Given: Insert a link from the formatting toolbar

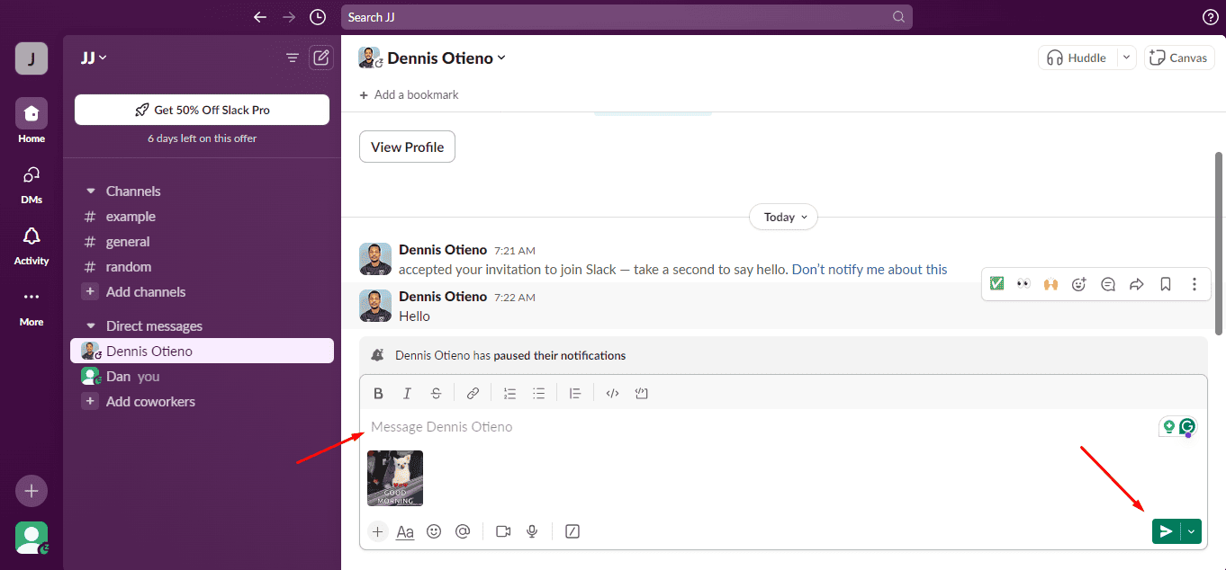Looking at the screenshot, I should (x=473, y=393).
